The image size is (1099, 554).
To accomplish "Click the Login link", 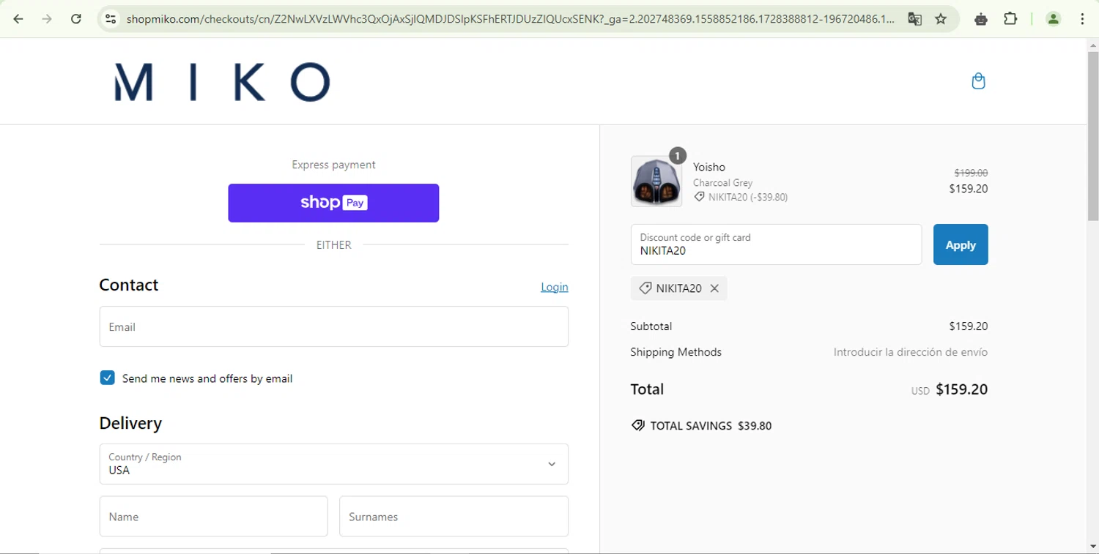I will click(x=554, y=287).
